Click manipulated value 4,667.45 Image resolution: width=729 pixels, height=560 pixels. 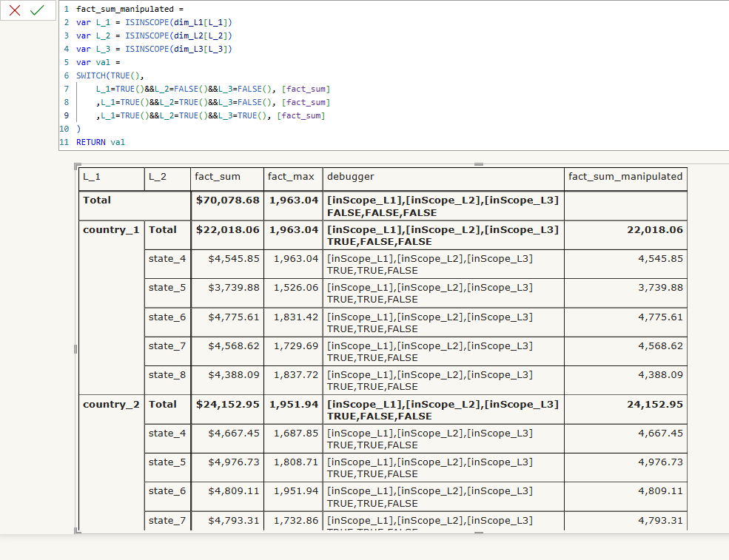660,433
